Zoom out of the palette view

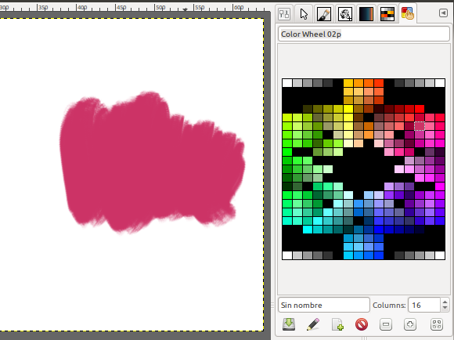tap(386, 324)
